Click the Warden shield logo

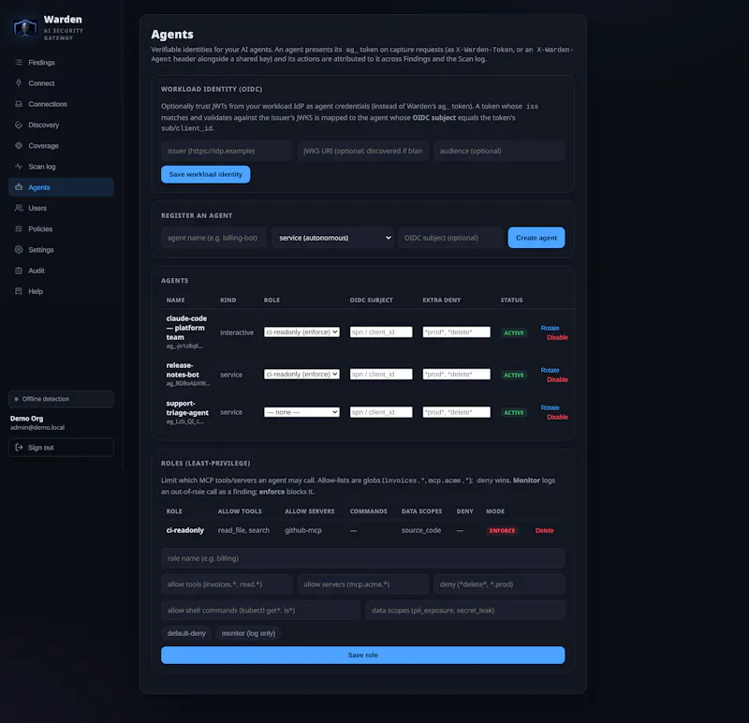(25, 28)
